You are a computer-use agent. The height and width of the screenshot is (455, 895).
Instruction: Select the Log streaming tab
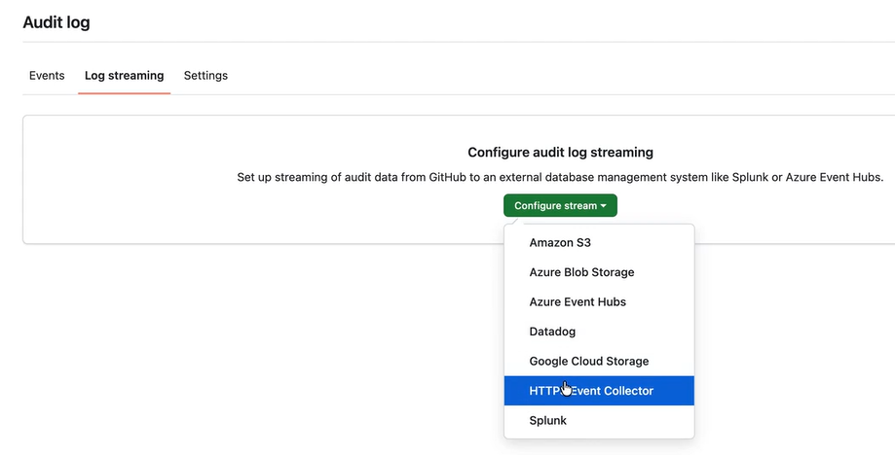pyautogui.click(x=124, y=76)
